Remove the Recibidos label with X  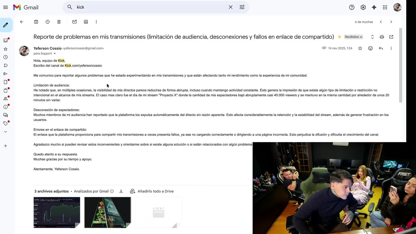point(361,37)
